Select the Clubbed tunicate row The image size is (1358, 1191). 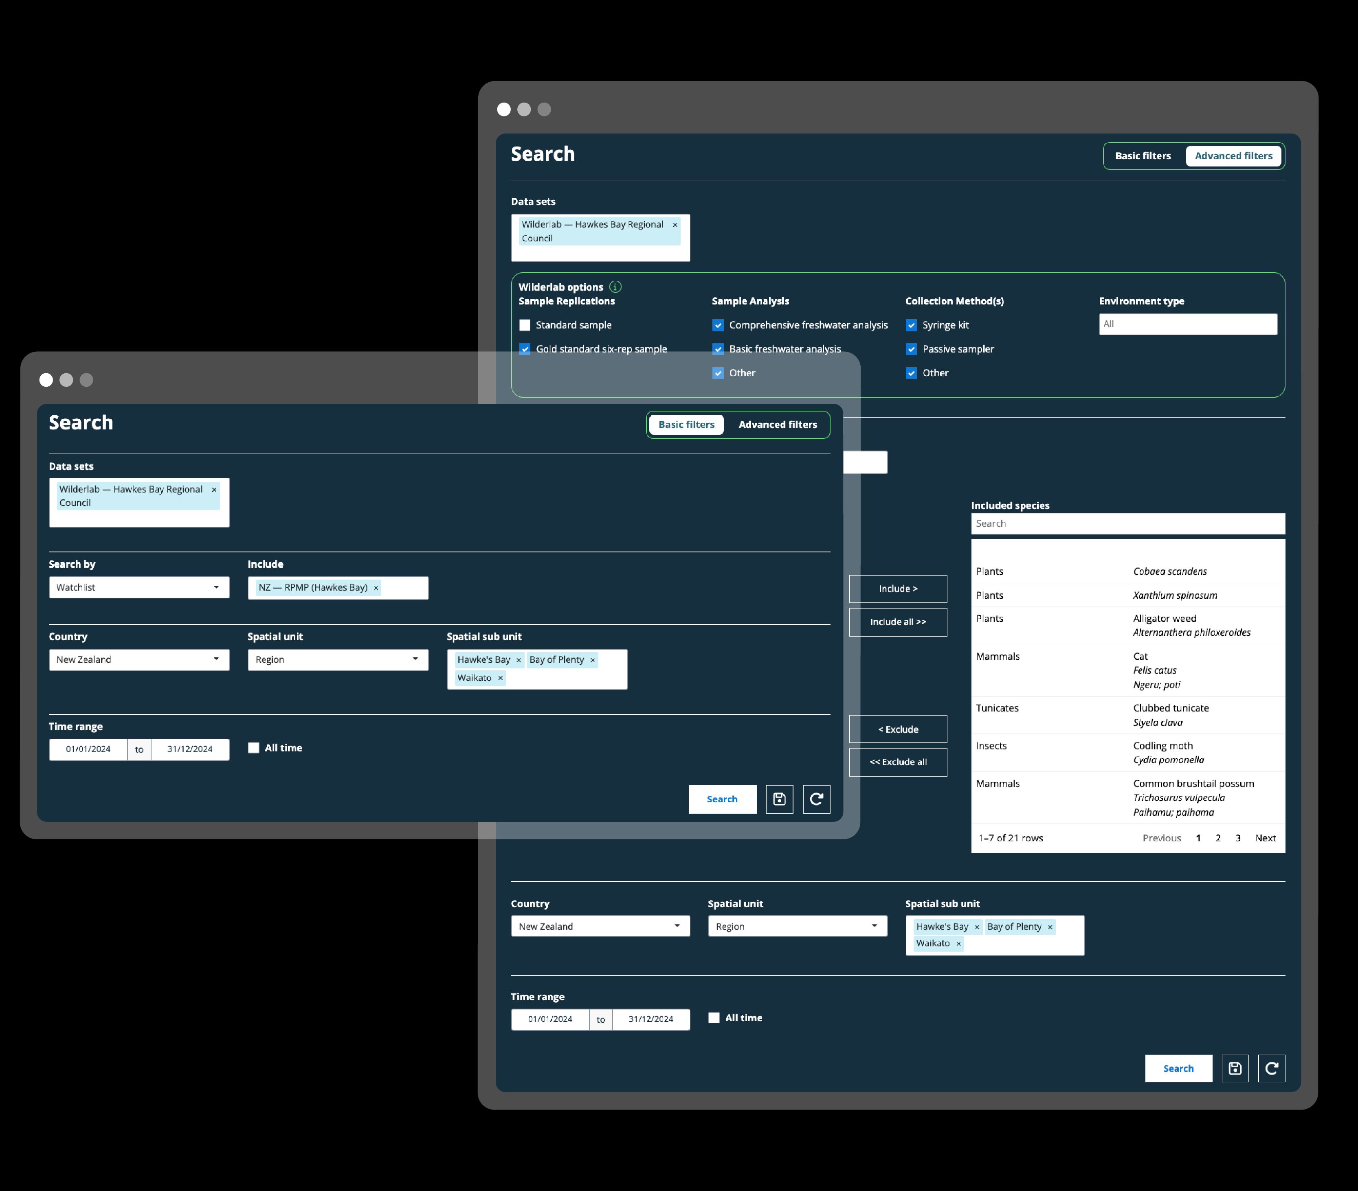(1128, 715)
